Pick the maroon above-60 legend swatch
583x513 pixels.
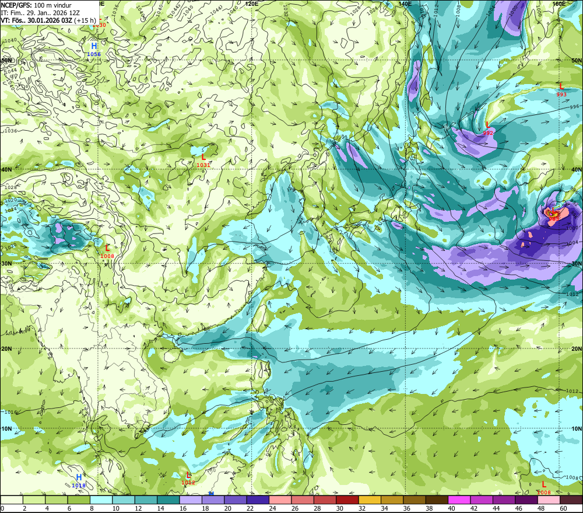coord(571,500)
